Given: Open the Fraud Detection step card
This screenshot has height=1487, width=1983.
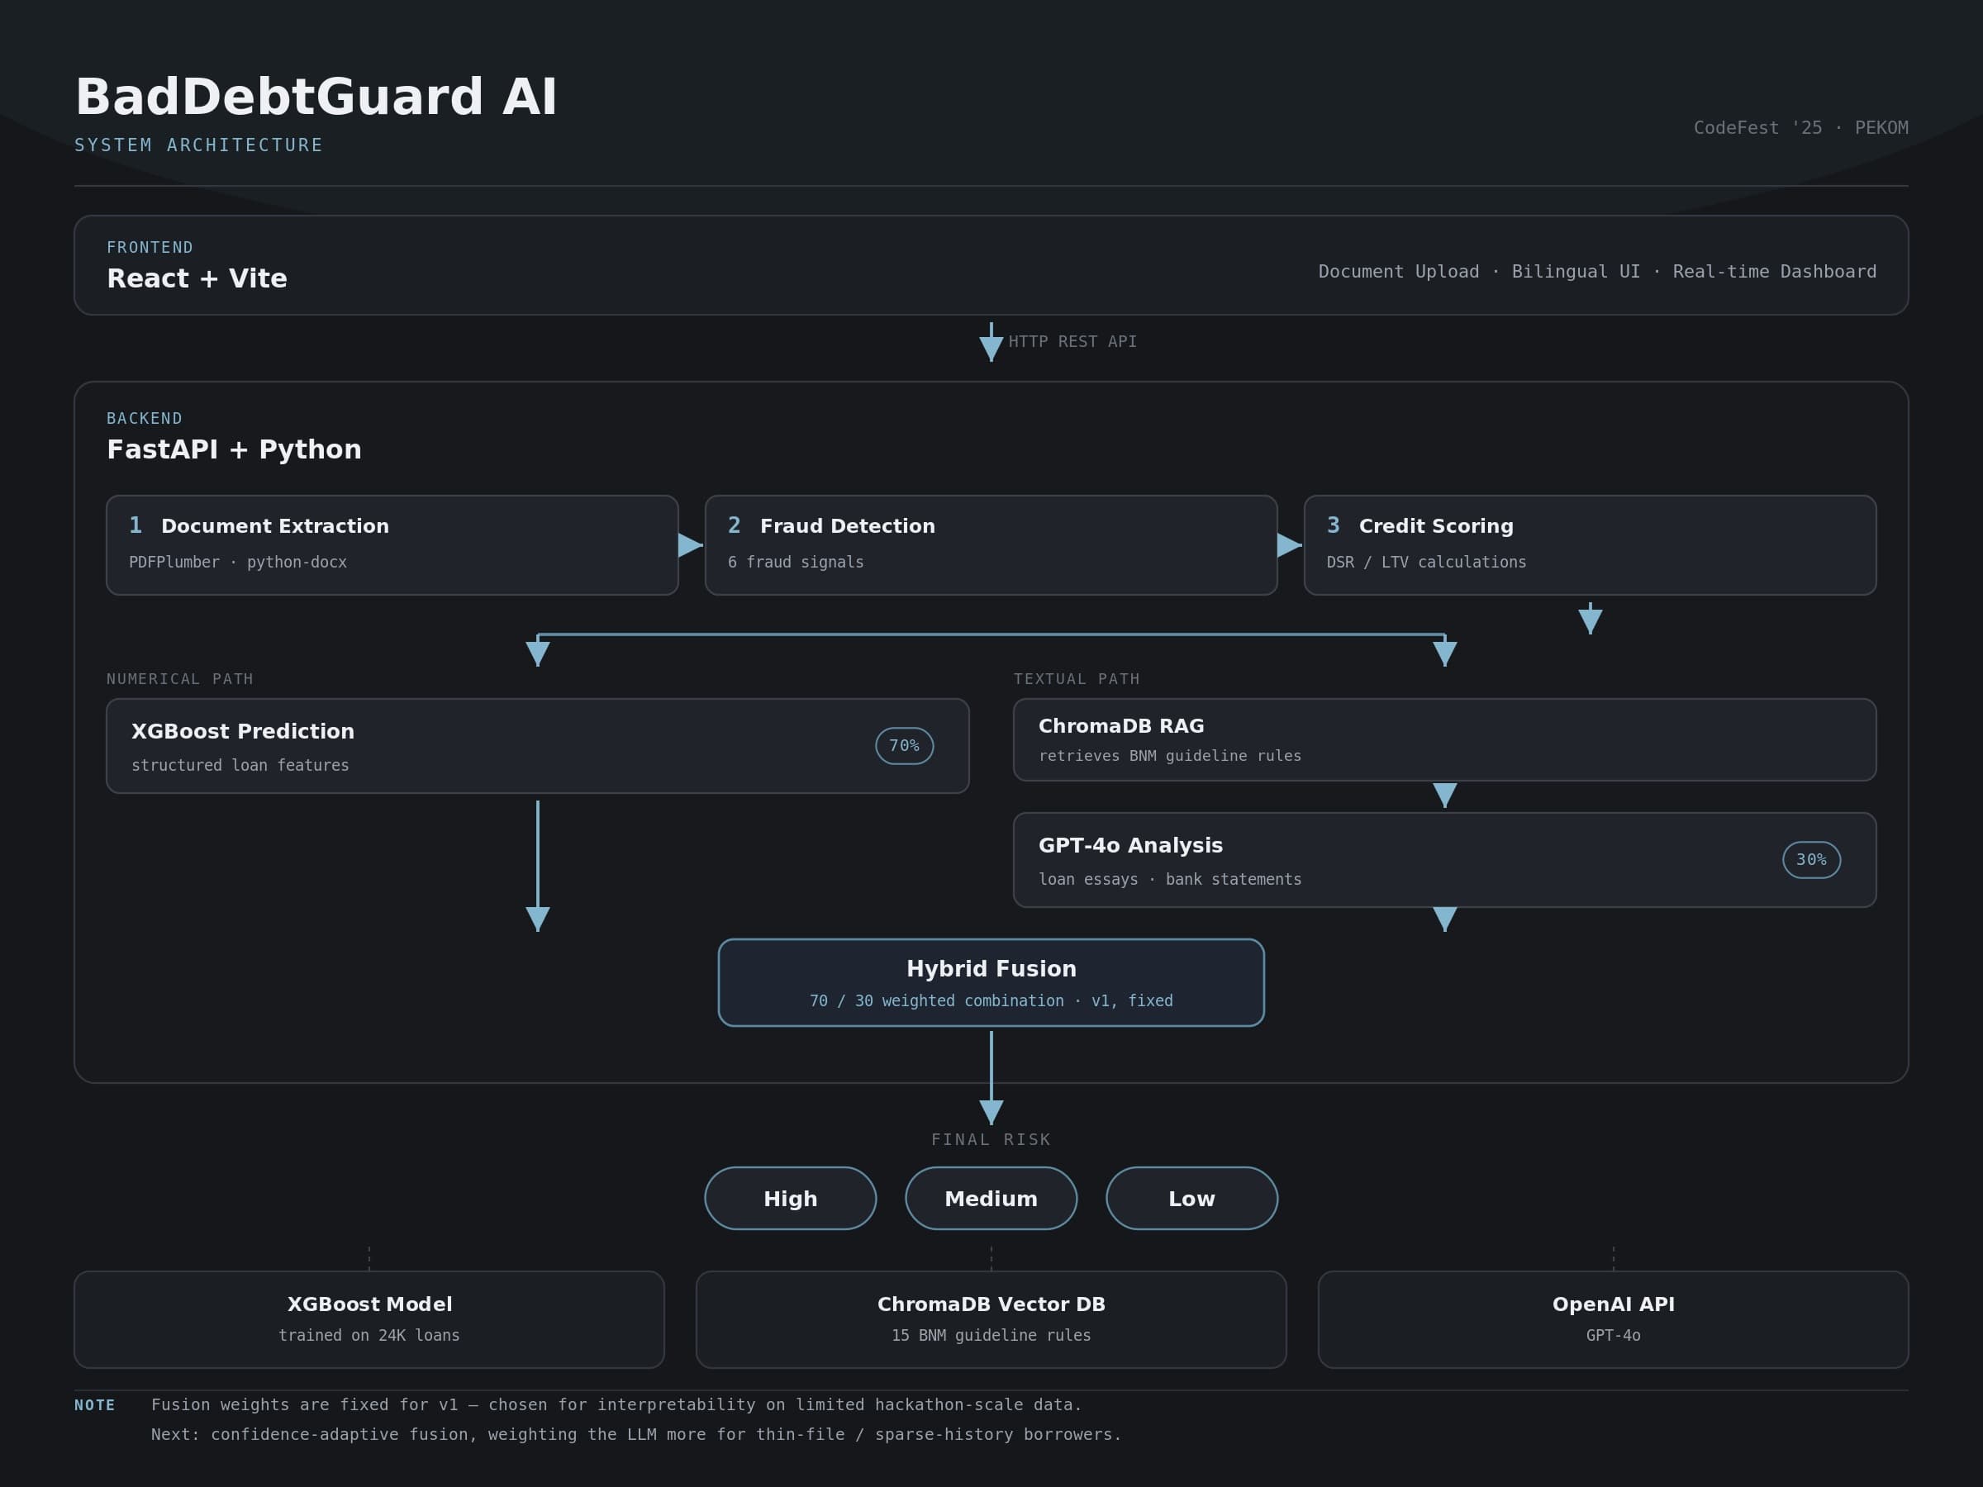Looking at the screenshot, I should (991, 545).
